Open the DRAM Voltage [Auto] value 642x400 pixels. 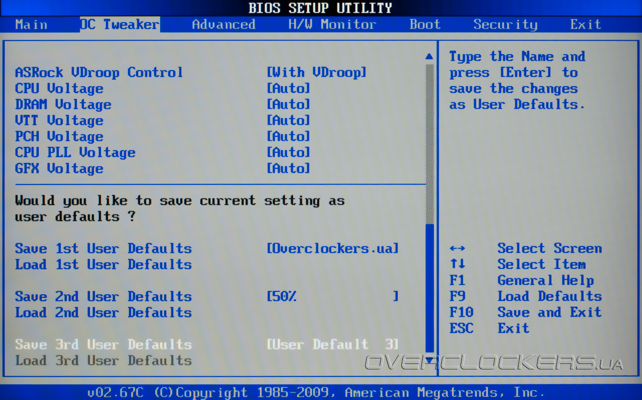(288, 104)
